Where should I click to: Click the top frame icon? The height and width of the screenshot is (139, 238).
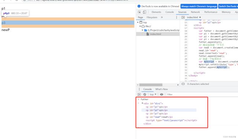(x=141, y=22)
